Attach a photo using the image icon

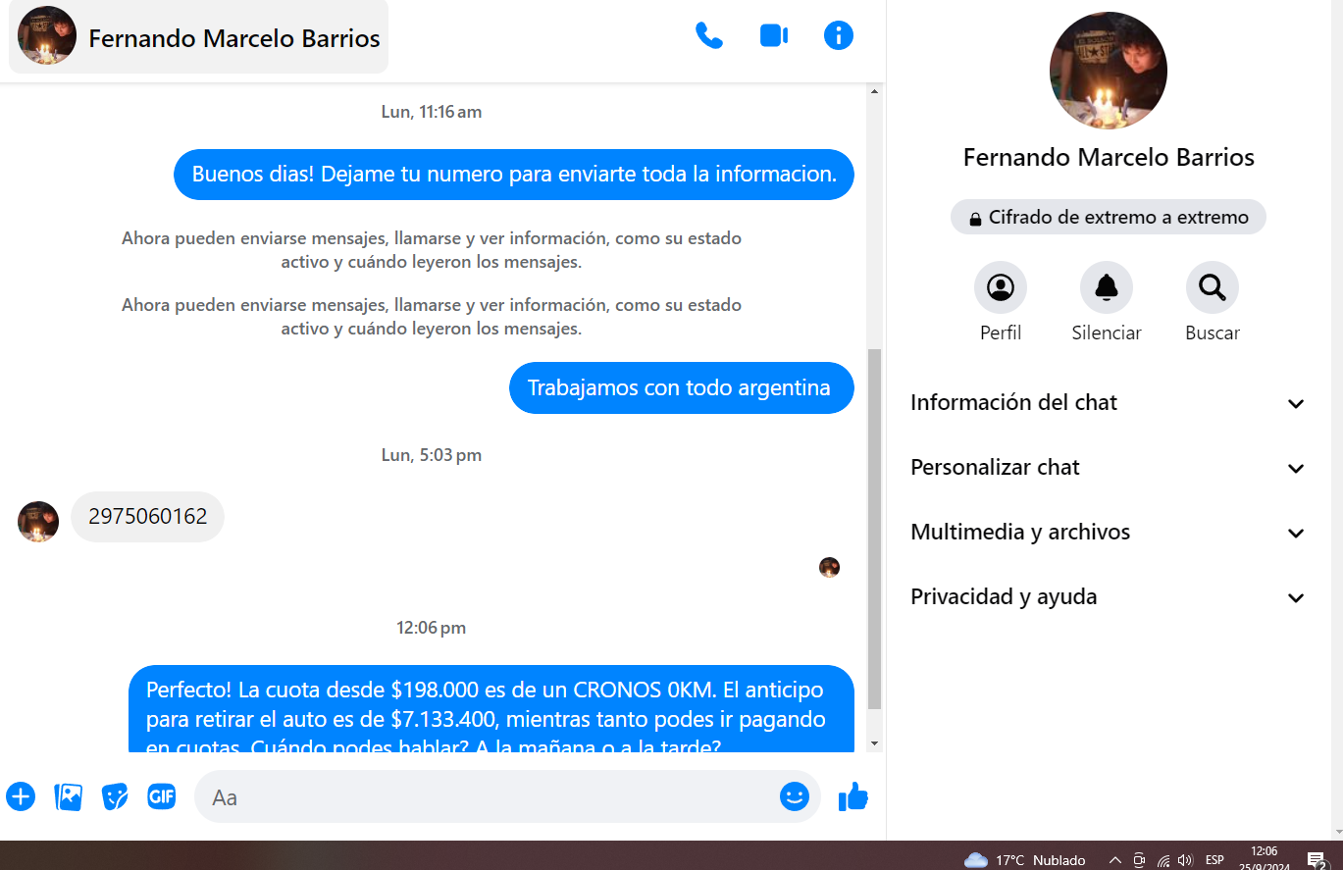point(68,796)
